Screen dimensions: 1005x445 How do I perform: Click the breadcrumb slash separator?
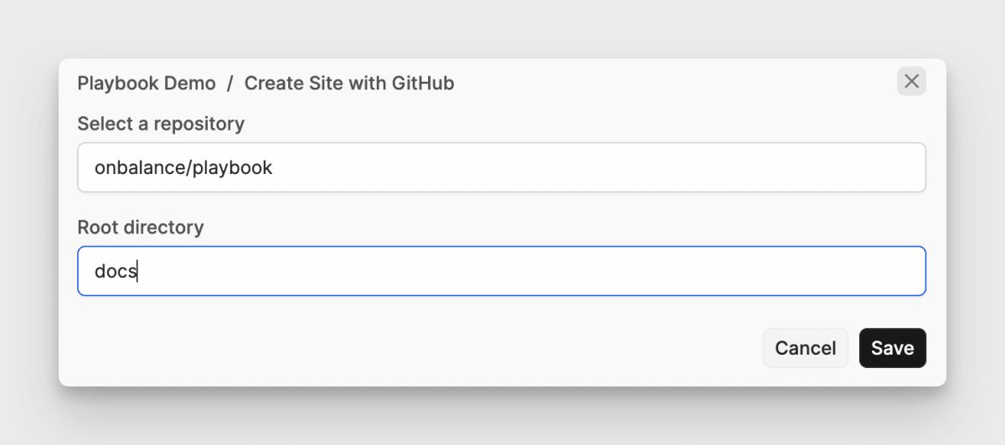coord(230,83)
